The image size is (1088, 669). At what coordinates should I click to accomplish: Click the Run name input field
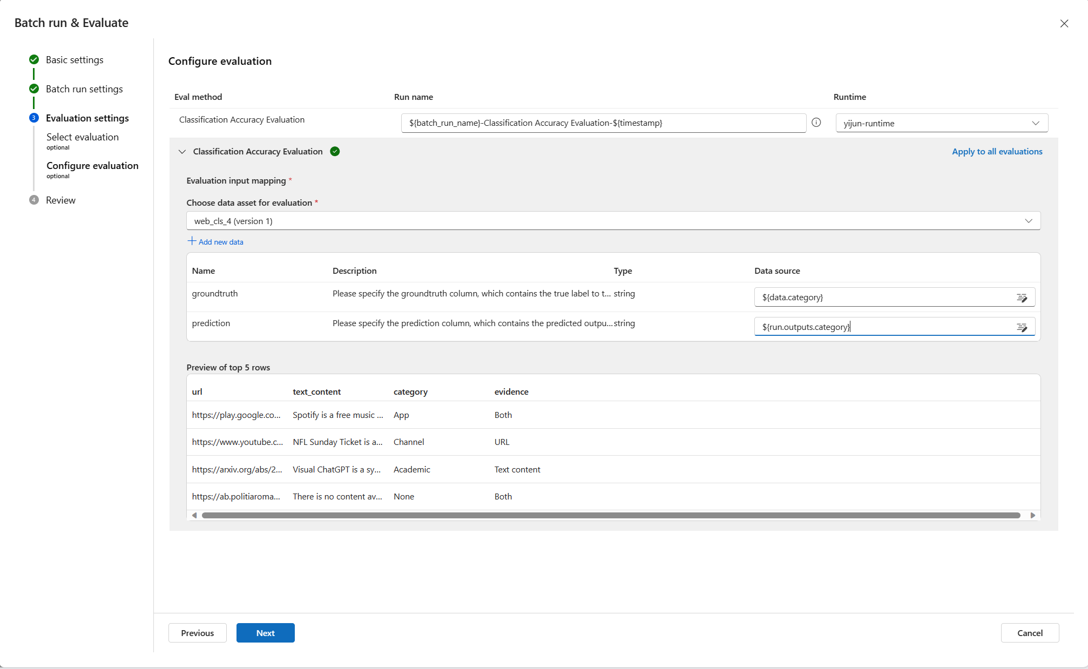tap(603, 123)
